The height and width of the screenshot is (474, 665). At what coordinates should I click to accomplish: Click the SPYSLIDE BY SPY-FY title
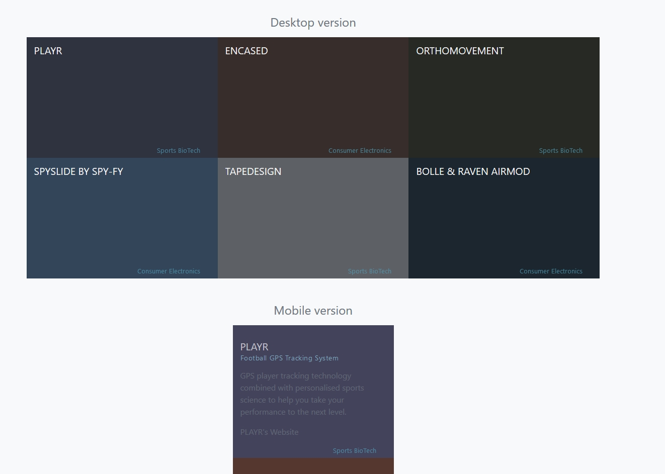click(78, 171)
